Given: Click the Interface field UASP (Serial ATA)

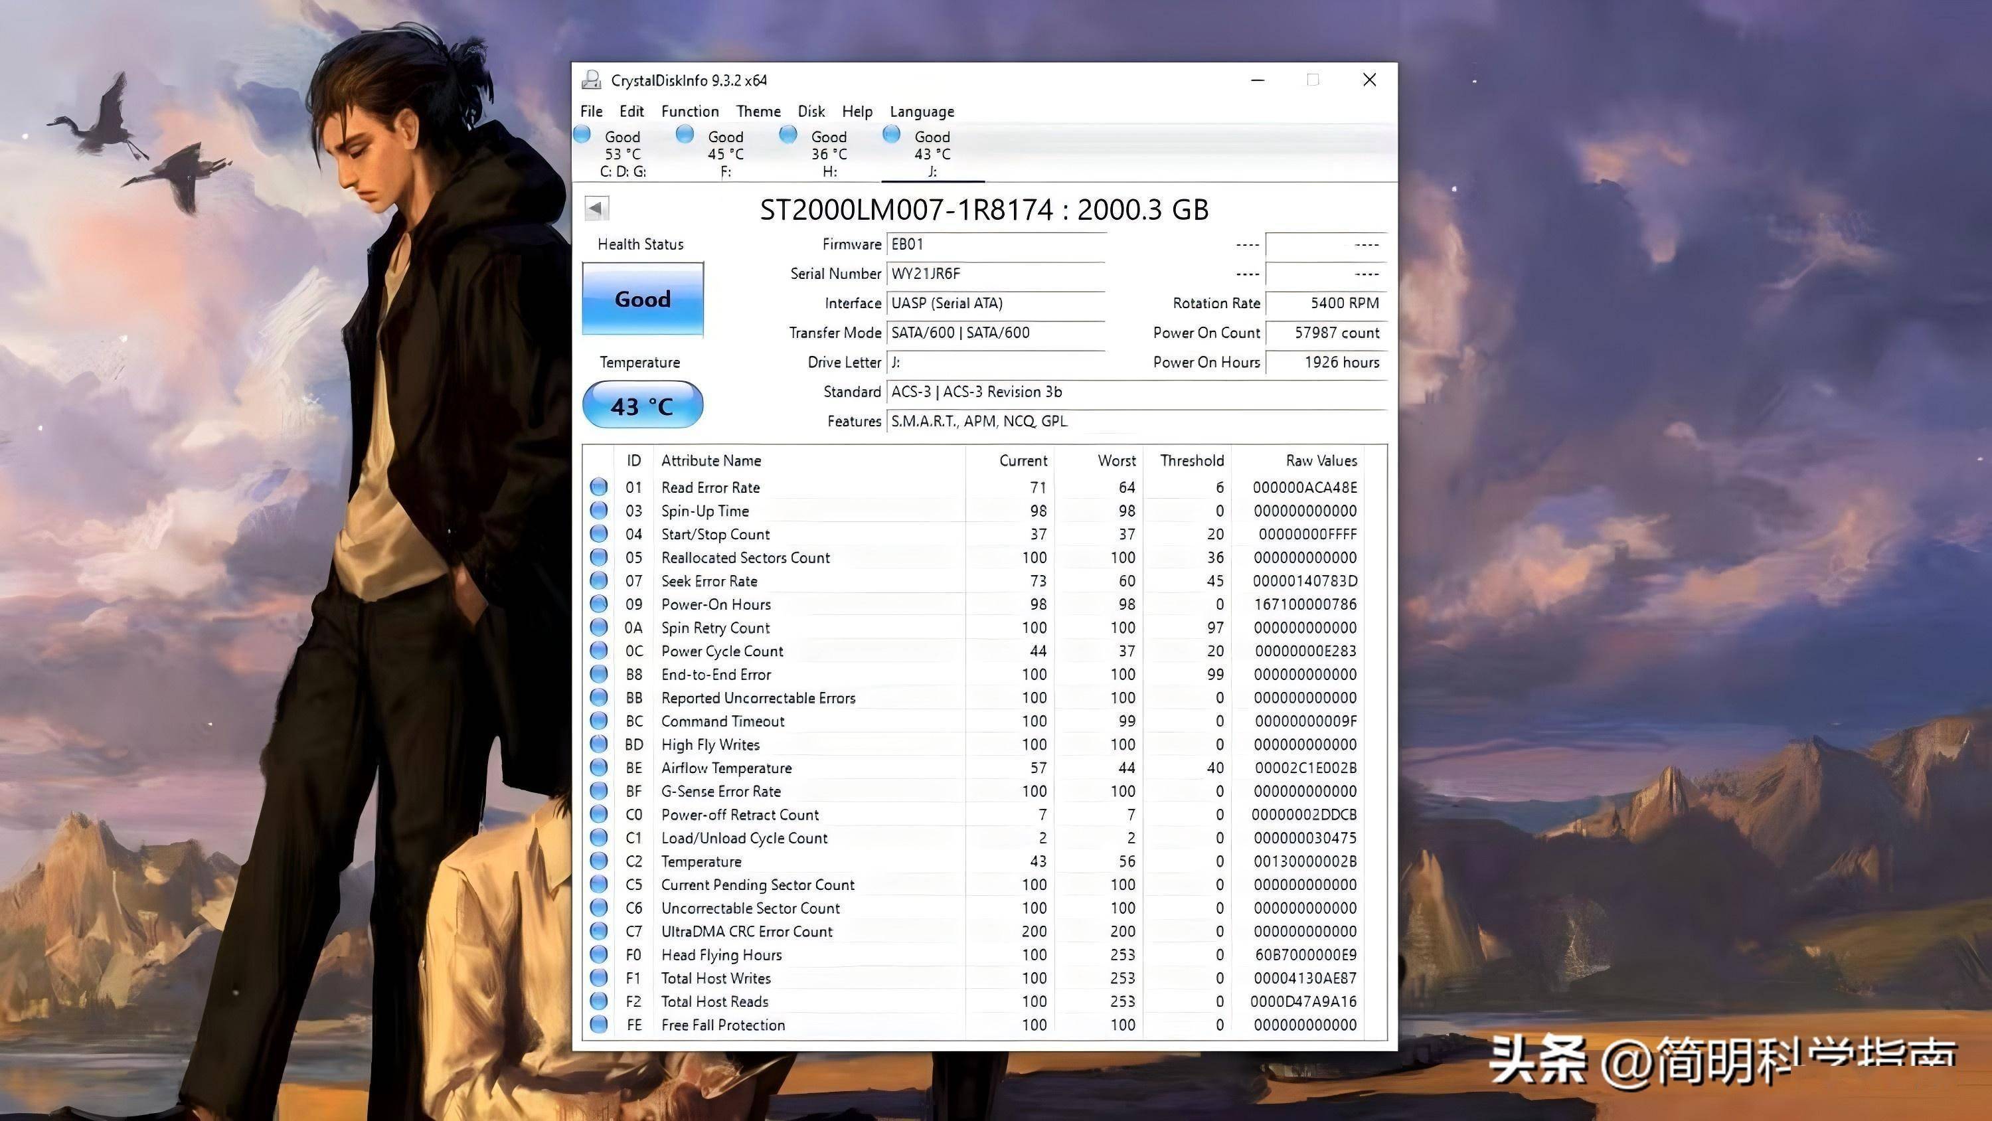Looking at the screenshot, I should coord(996,303).
